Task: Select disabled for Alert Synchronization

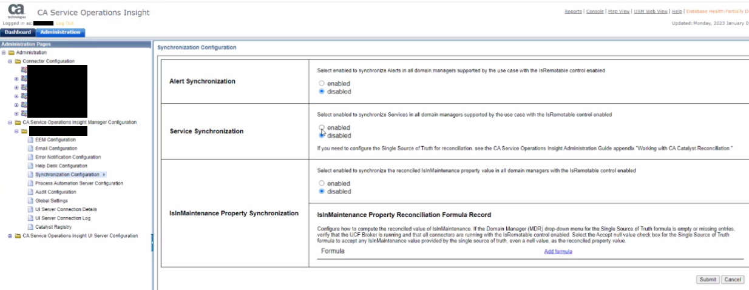Action: coord(322,92)
